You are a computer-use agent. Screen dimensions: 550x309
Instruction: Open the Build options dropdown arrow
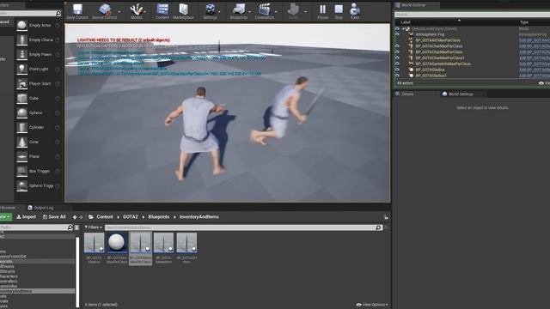point(306,11)
